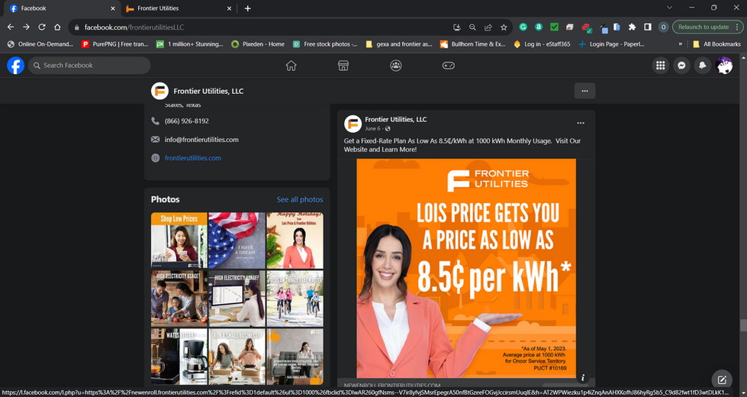
Task: Open the Run a Small Business photo
Action: (x=237, y=356)
